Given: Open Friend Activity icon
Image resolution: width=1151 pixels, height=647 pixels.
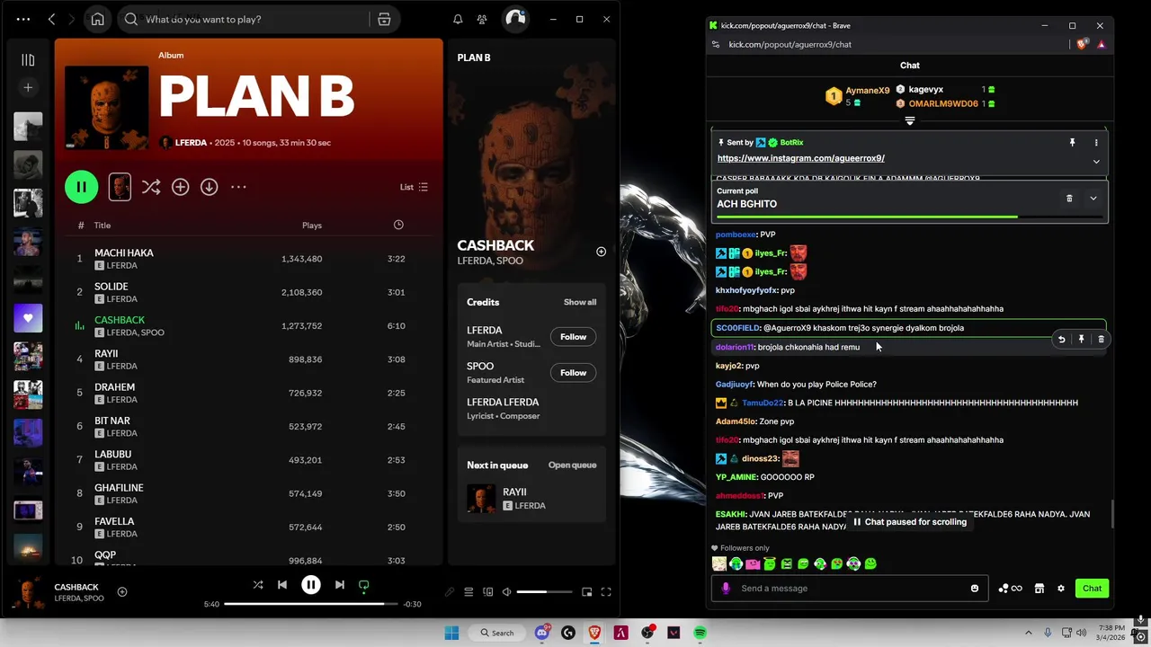Looking at the screenshot, I should pos(482,19).
